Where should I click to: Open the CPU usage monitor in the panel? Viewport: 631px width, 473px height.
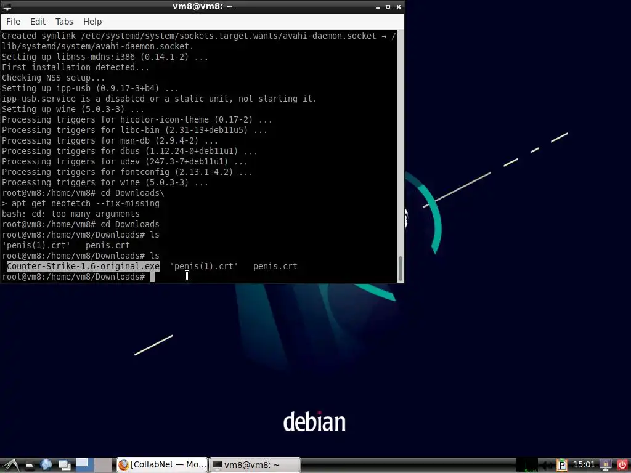[x=526, y=465]
